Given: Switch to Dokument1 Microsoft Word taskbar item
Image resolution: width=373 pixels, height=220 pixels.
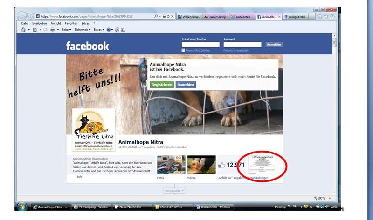Looking at the screenshot, I should [214, 207].
